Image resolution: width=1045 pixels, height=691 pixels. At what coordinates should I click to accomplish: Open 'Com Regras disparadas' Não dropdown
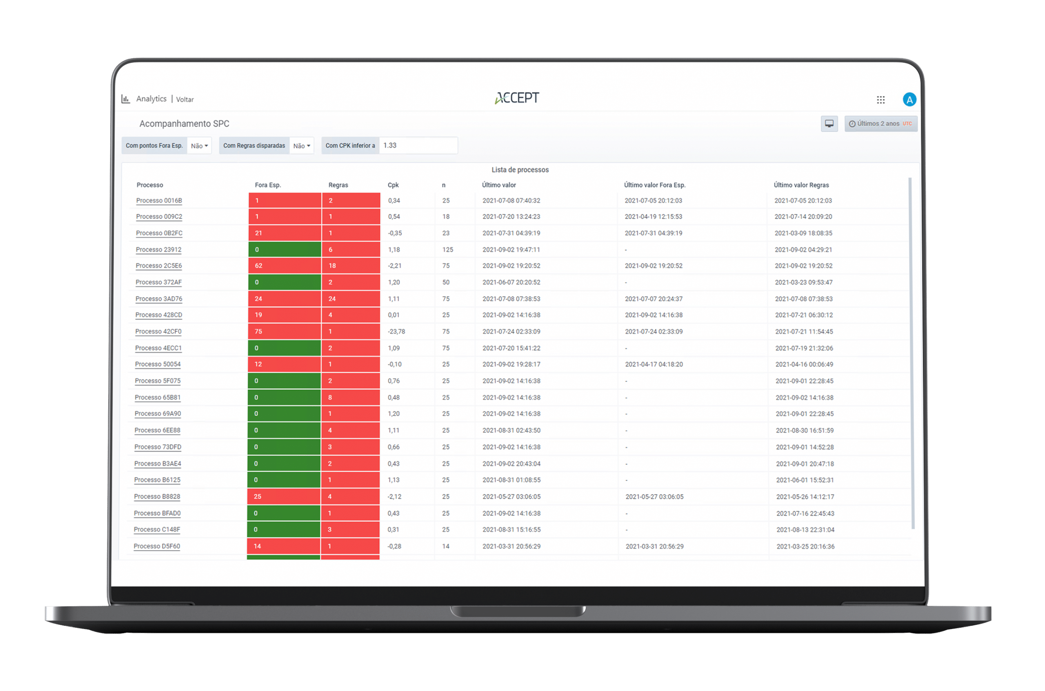tap(302, 146)
